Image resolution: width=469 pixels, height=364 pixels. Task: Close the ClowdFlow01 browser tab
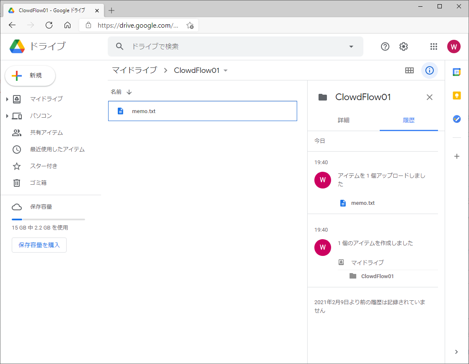(97, 10)
